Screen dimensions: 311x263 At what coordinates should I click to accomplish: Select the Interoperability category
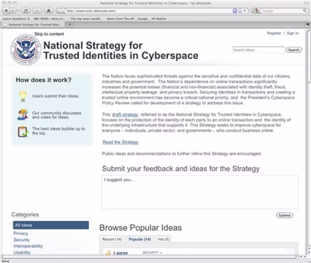[28, 246]
